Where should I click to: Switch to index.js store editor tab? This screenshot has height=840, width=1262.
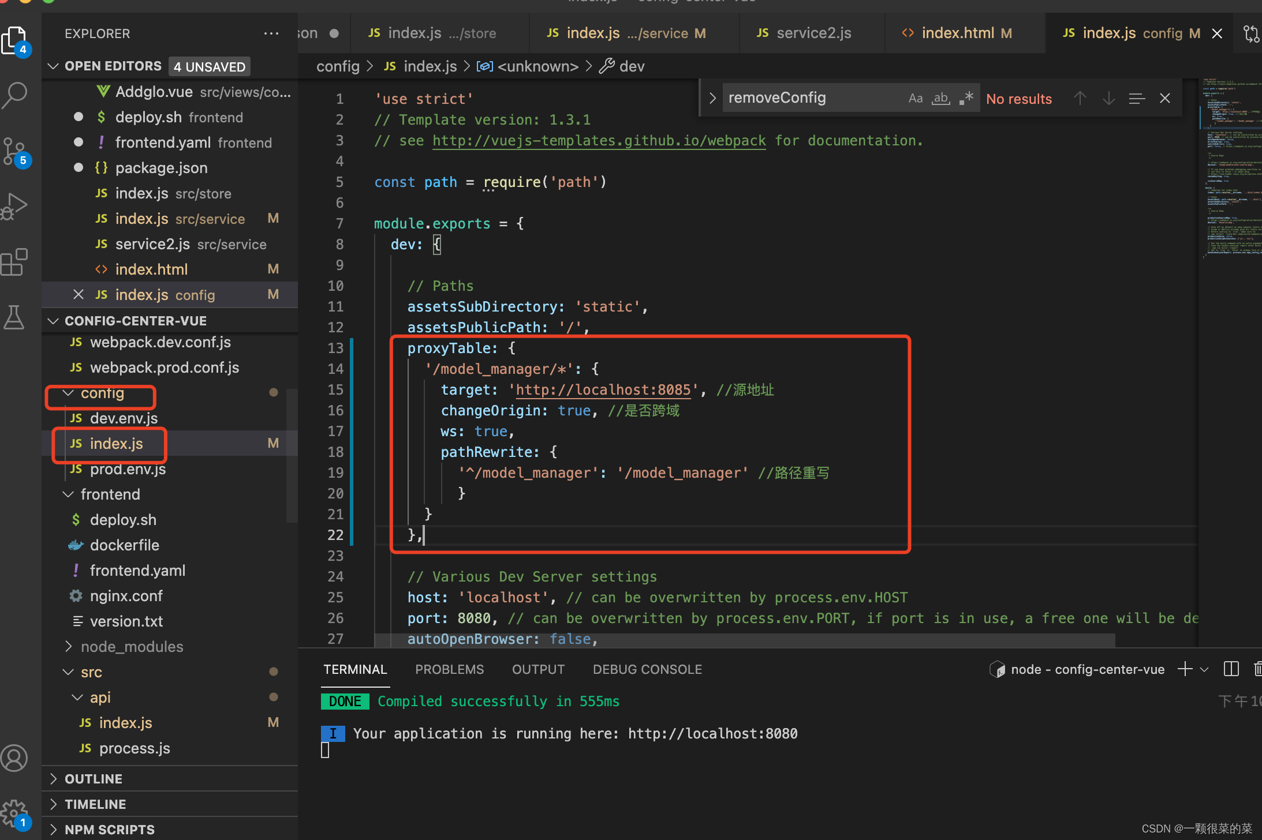click(x=440, y=33)
